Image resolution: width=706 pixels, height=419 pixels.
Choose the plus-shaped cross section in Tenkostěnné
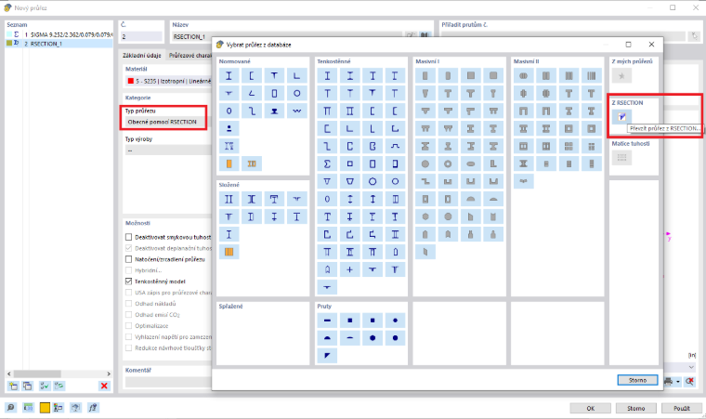tap(350, 269)
